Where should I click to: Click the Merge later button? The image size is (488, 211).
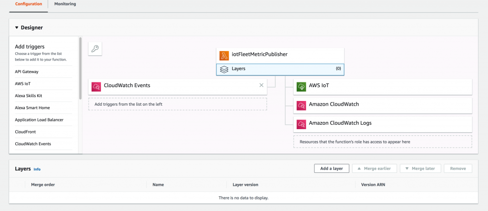[420, 168]
